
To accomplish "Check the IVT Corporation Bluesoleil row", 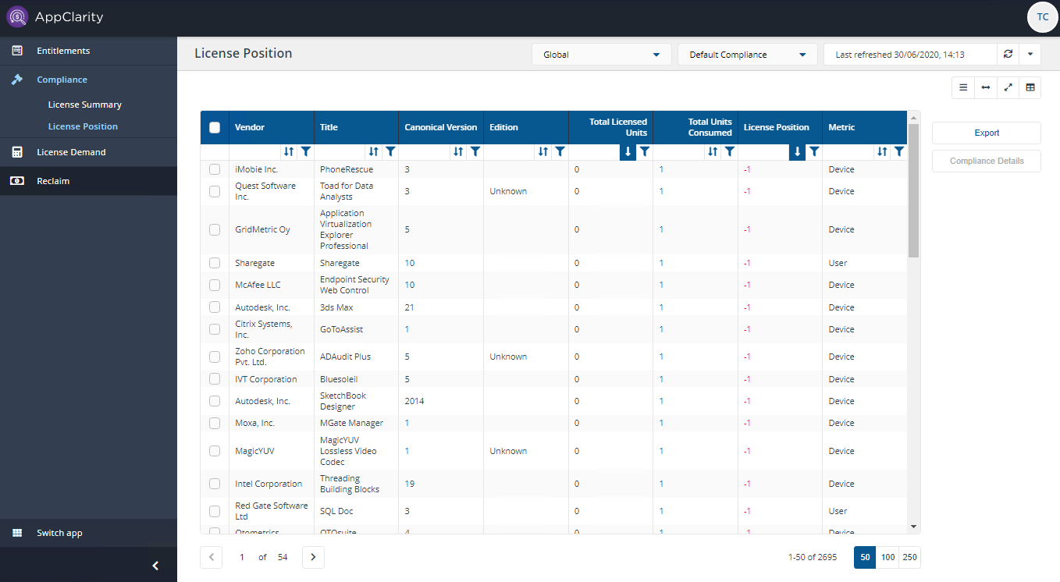I will 215,379.
